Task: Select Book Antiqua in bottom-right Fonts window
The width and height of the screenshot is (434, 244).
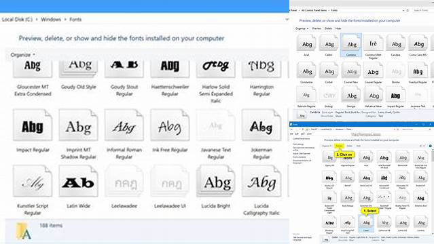Action: pyautogui.click(x=348, y=197)
